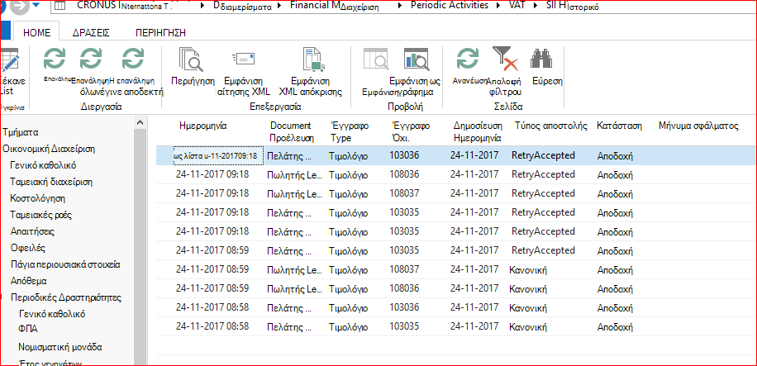Select Οικονομική Διαχείριση in the navigation tree

point(49,149)
